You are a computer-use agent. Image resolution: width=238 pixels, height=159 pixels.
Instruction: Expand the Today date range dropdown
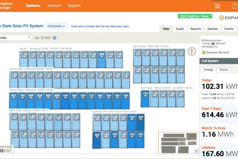click(15, 38)
